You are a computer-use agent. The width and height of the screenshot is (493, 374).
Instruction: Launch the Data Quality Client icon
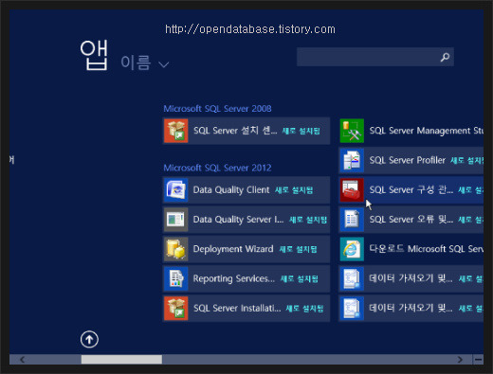pos(176,190)
